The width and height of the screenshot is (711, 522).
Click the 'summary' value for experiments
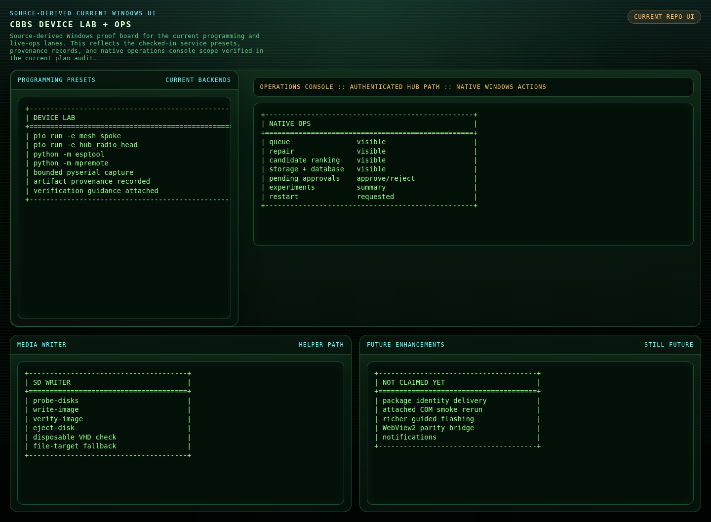(371, 187)
